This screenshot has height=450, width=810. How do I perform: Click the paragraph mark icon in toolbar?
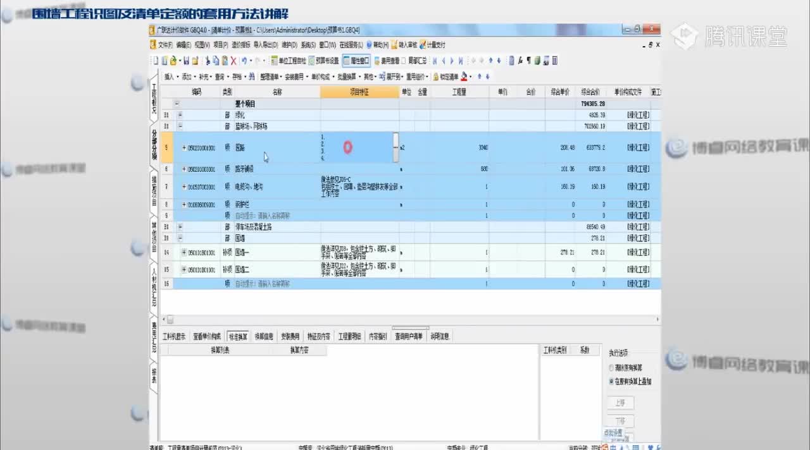[x=529, y=61]
